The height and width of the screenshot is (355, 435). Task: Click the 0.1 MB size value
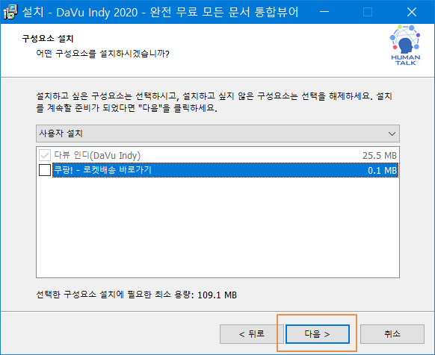pyautogui.click(x=382, y=170)
